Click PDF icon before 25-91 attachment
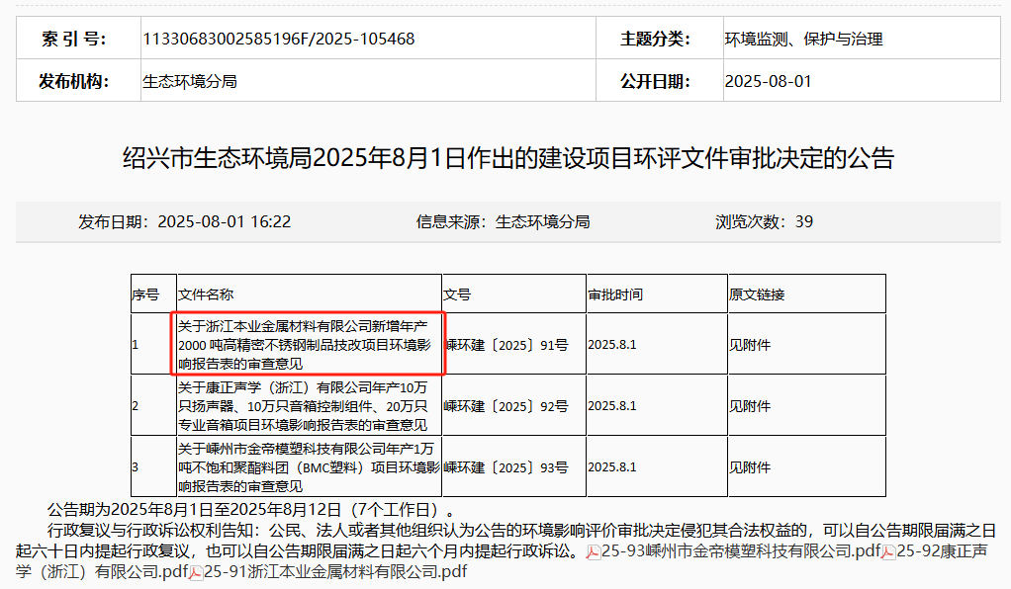The width and height of the screenshot is (1011, 589). (x=196, y=572)
